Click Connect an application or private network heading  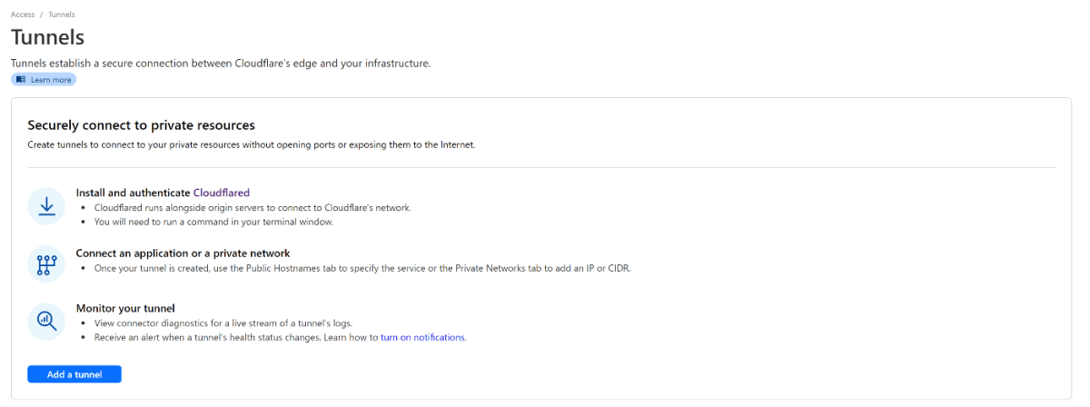click(x=183, y=253)
